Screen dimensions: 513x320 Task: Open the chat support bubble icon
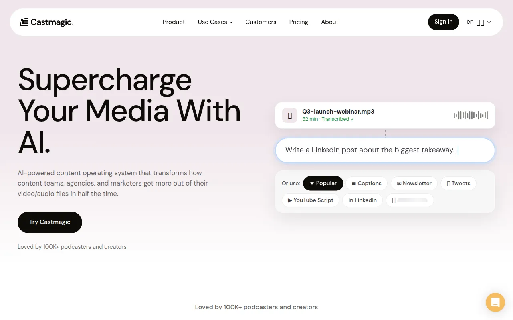[x=495, y=302]
